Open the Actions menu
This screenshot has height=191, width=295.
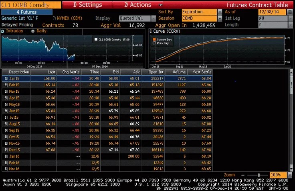pos(138,5)
